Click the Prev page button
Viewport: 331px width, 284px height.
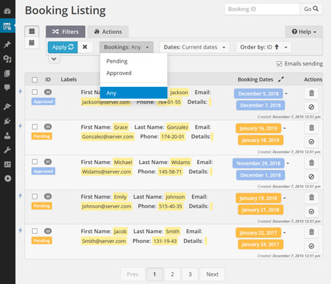tap(132, 274)
